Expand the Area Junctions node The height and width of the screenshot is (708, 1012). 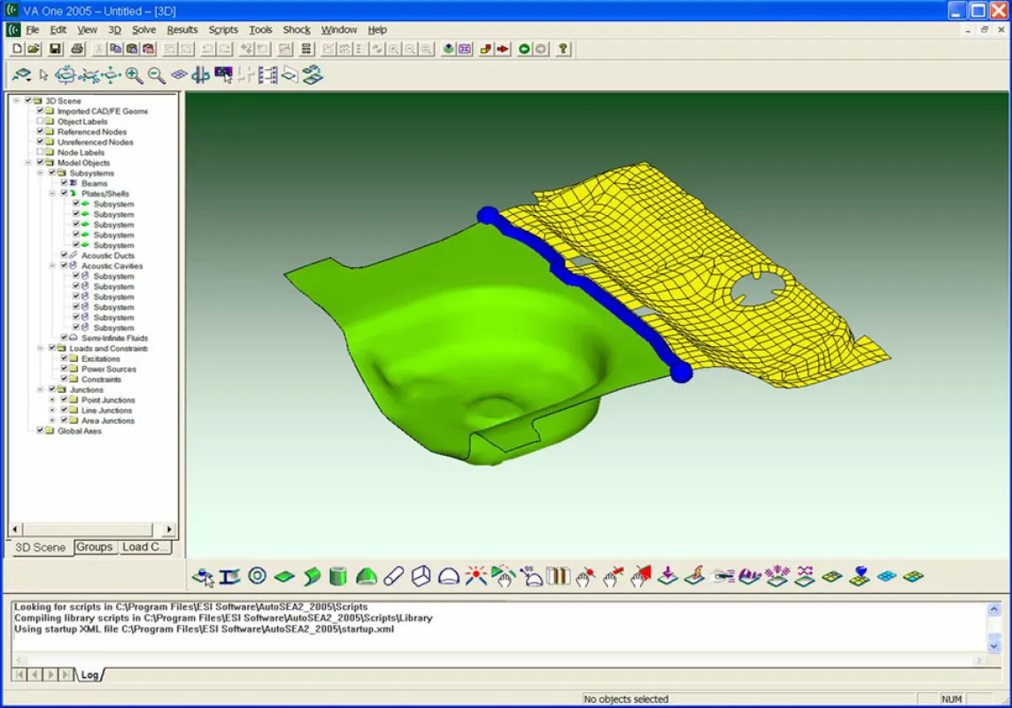(x=52, y=420)
